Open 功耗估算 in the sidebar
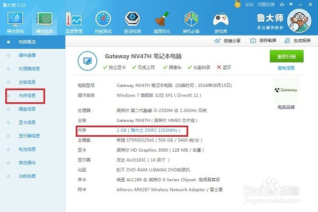 [x=27, y=176]
